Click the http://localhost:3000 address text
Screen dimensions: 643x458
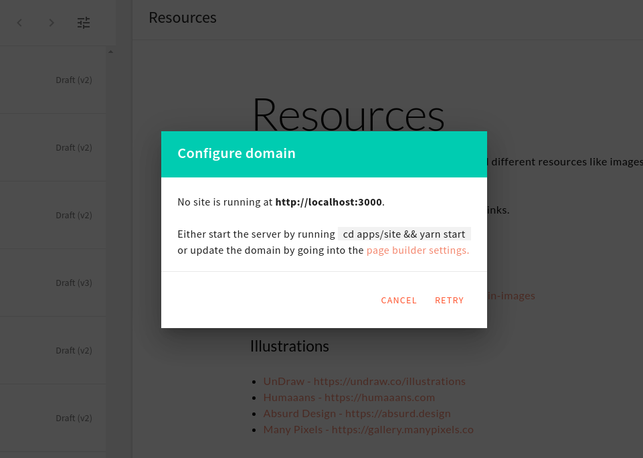pyautogui.click(x=329, y=202)
